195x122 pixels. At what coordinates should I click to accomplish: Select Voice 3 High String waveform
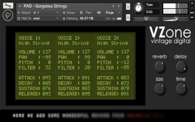(x=112, y=43)
